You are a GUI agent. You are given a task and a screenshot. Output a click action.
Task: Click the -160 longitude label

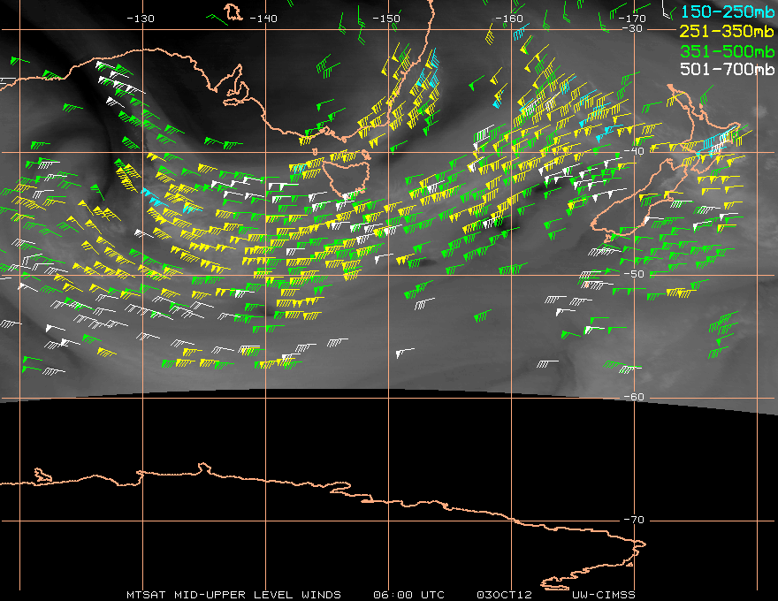pos(509,19)
